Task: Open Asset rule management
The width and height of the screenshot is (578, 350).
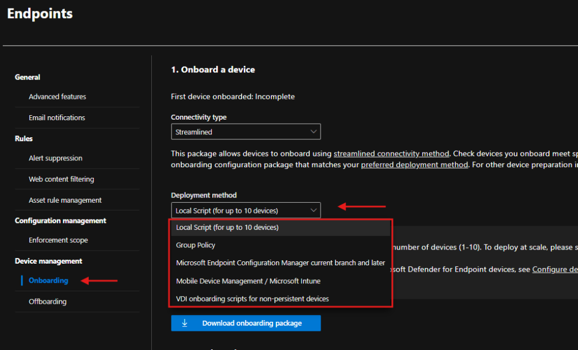Action: tap(65, 200)
